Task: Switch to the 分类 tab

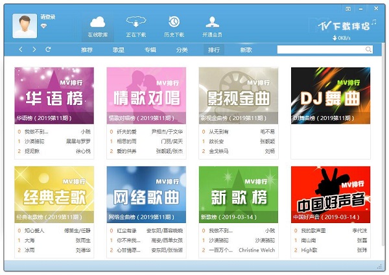Action: [x=182, y=50]
